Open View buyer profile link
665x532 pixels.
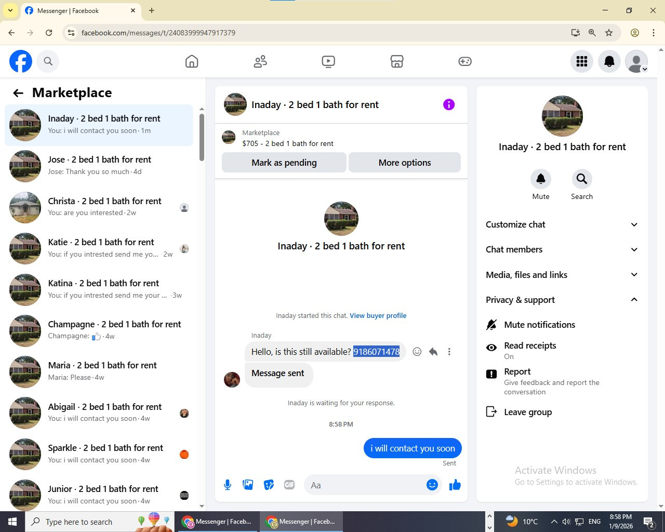[x=378, y=316]
